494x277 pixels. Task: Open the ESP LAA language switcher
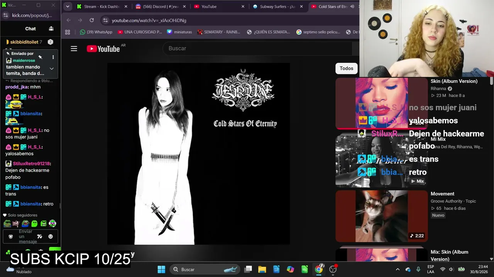(431, 269)
